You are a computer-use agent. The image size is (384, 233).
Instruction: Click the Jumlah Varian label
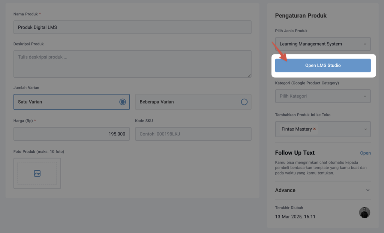26,87
